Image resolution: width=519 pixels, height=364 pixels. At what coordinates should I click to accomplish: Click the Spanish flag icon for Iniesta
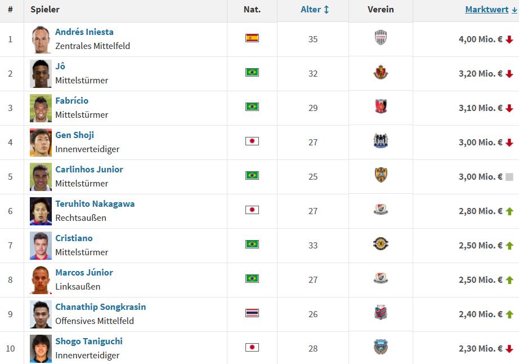tap(252, 38)
